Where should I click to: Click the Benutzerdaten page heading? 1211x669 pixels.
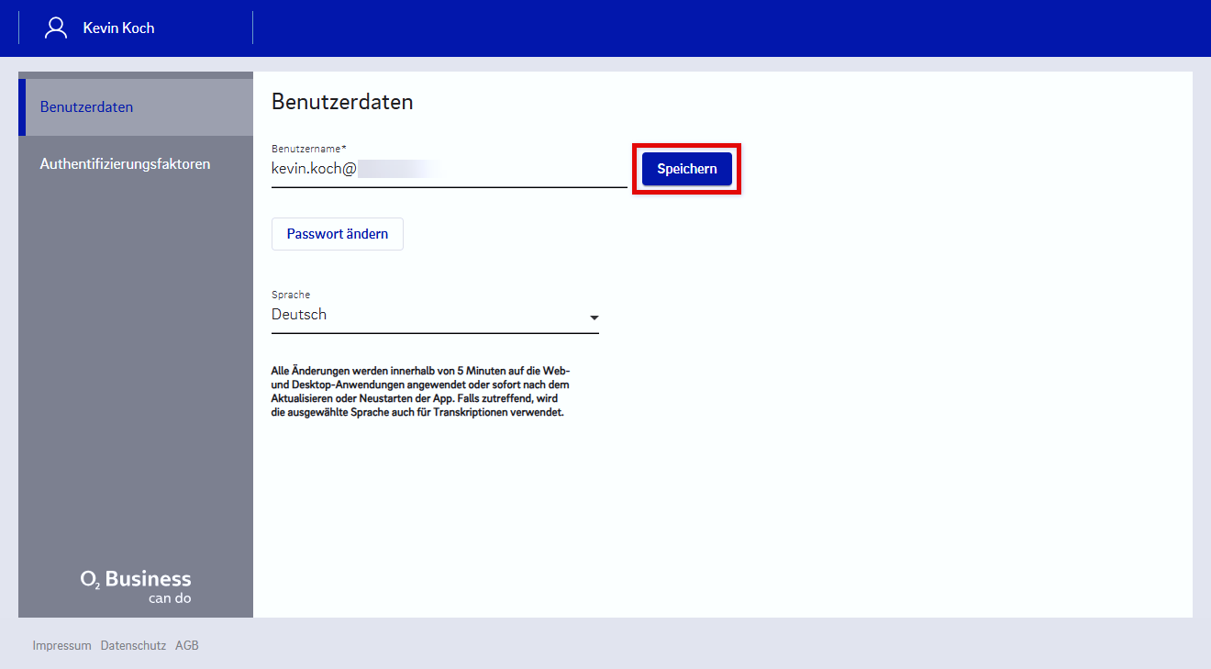(x=342, y=102)
